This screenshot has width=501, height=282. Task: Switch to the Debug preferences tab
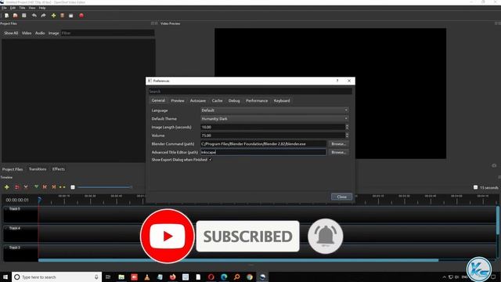click(234, 101)
